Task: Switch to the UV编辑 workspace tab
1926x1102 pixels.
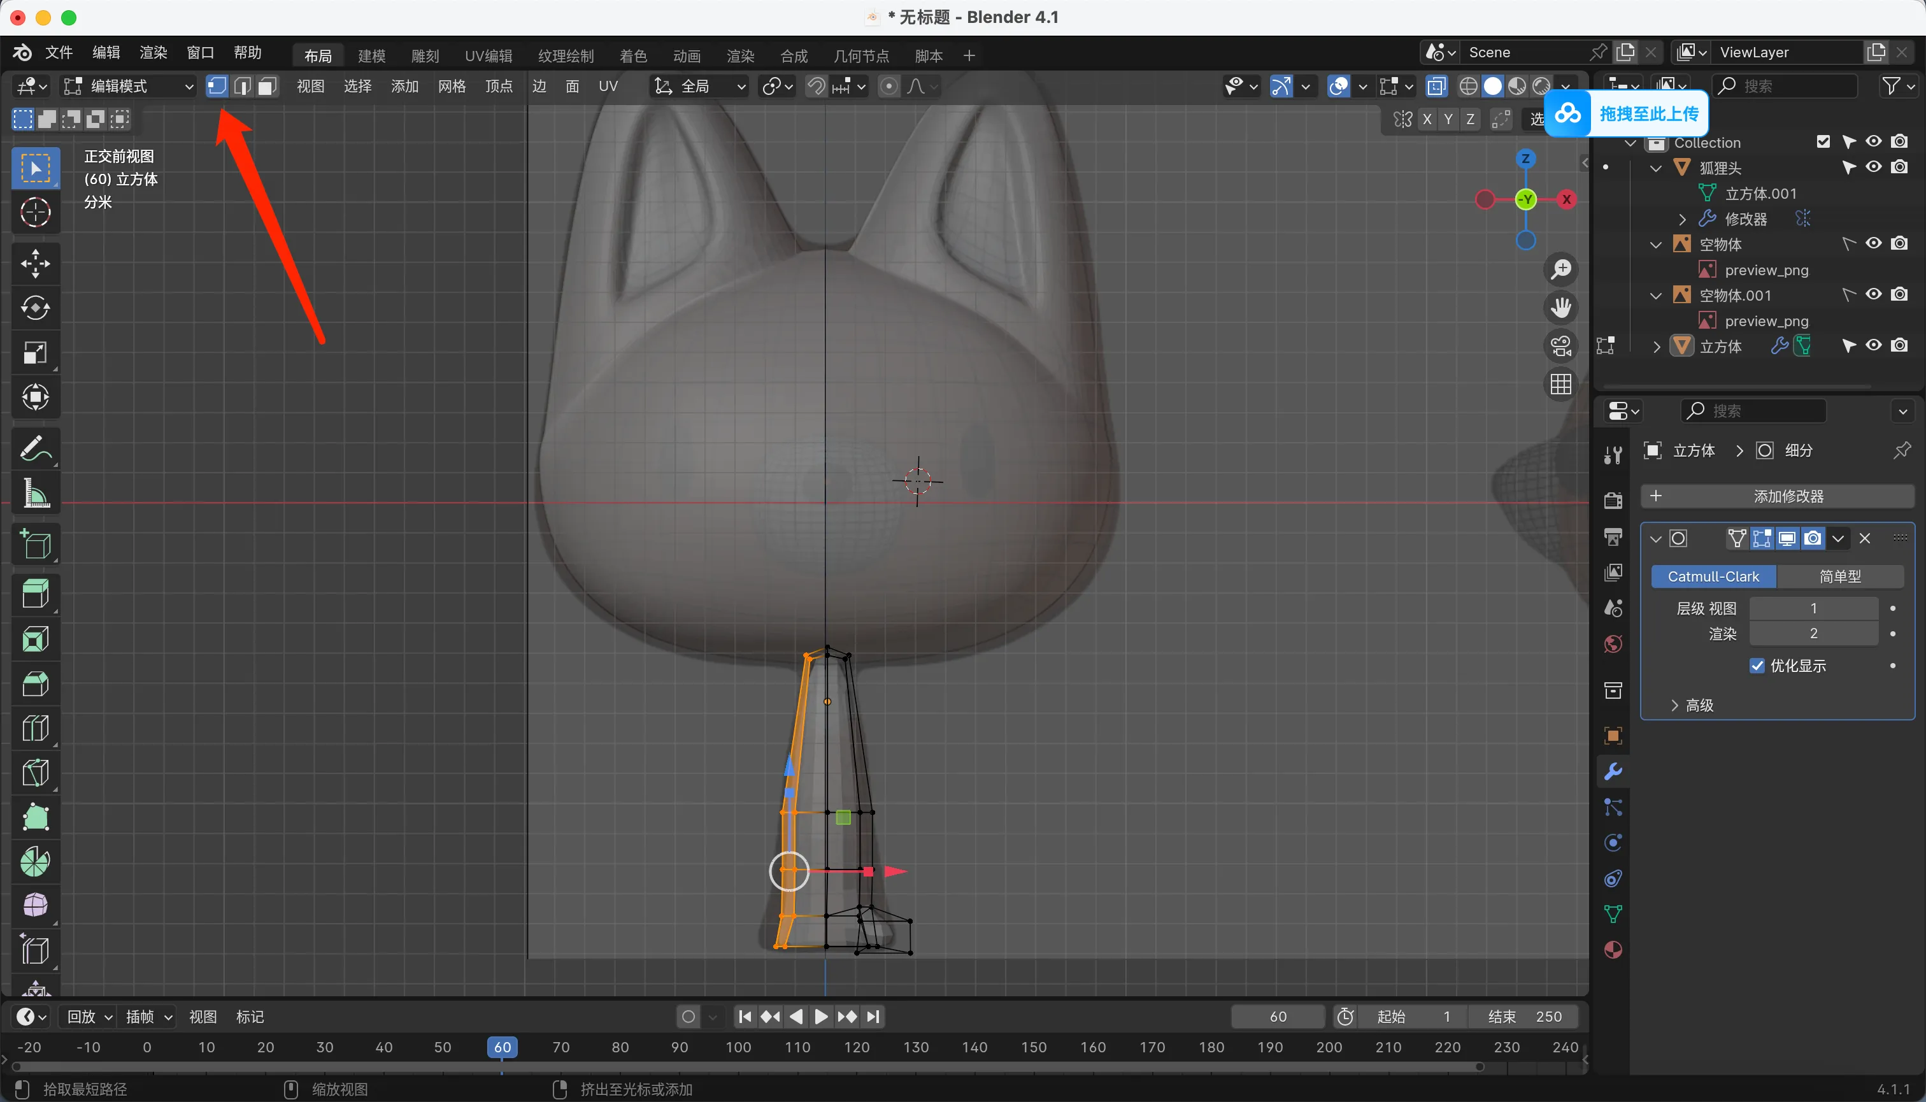Action: point(488,56)
